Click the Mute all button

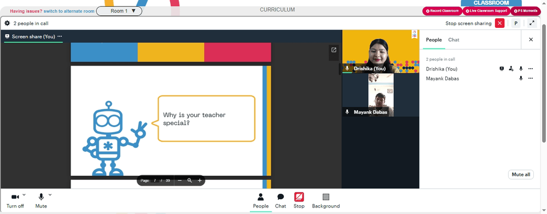[521, 175]
